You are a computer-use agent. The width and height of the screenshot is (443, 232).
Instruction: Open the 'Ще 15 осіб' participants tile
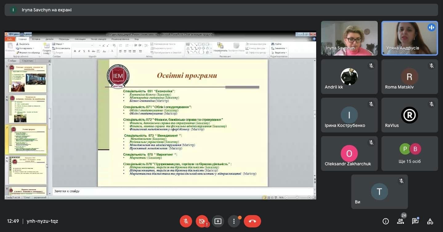(x=409, y=154)
